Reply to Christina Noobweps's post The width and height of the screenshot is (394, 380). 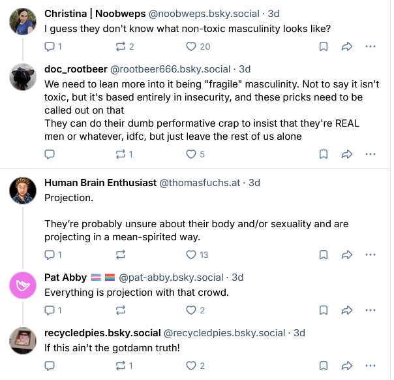50,46
